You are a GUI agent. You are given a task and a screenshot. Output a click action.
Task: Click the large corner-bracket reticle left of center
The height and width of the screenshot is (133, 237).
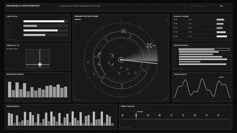tap(106, 59)
